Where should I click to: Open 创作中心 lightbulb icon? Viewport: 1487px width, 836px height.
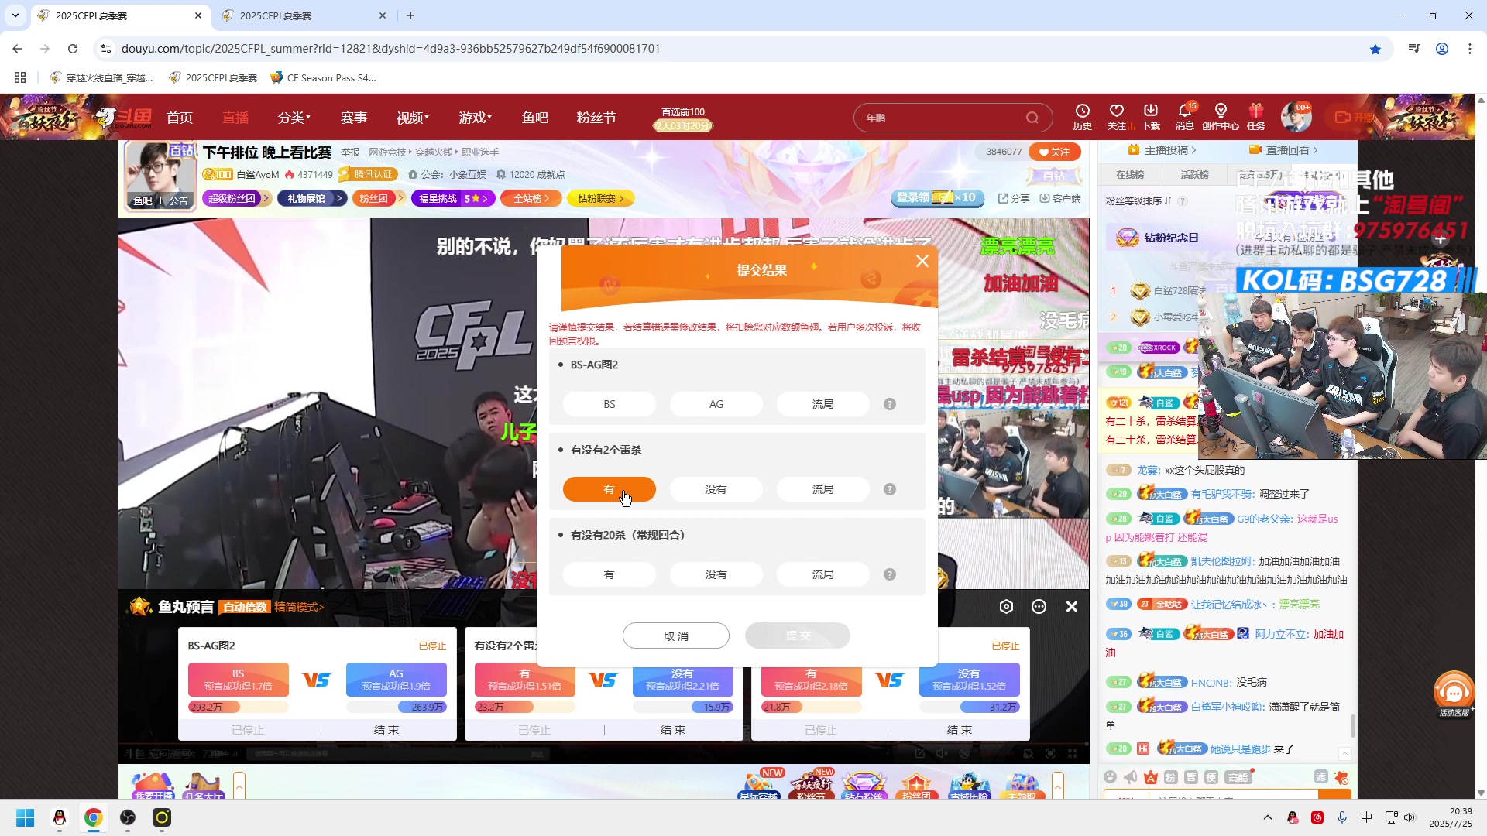1221,117
